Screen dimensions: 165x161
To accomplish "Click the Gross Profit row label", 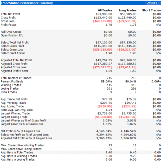I will coord(8,18).
